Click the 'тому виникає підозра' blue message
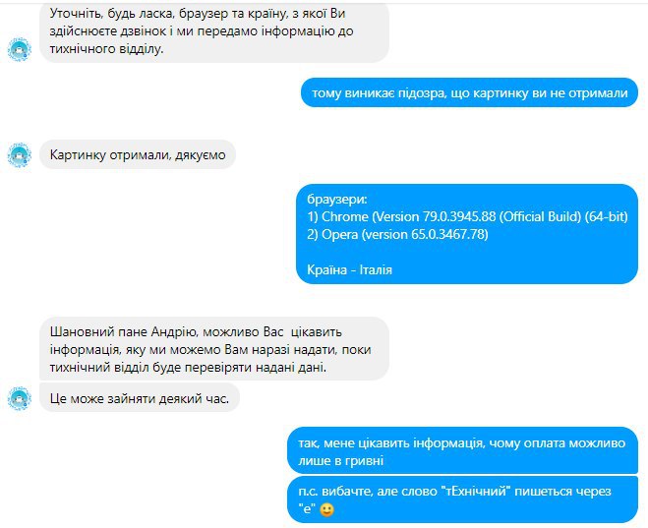The width and height of the screenshot is (648, 528). point(469,92)
